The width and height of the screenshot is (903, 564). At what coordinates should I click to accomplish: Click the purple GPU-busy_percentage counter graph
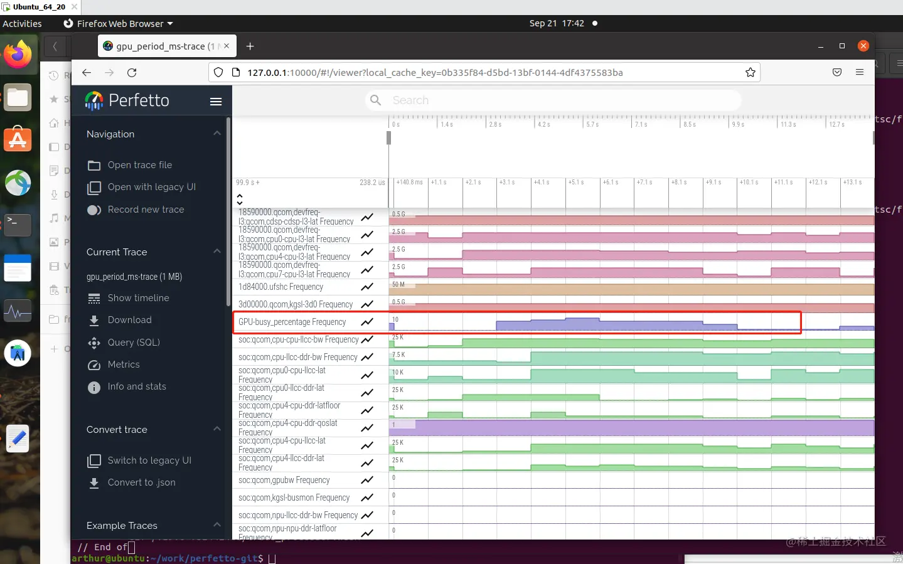pyautogui.click(x=631, y=322)
